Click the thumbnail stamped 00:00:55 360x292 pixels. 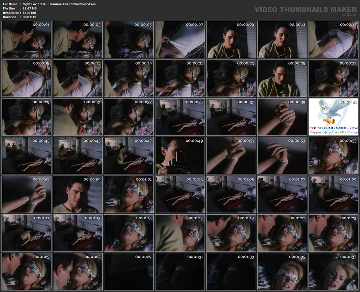coord(334,155)
